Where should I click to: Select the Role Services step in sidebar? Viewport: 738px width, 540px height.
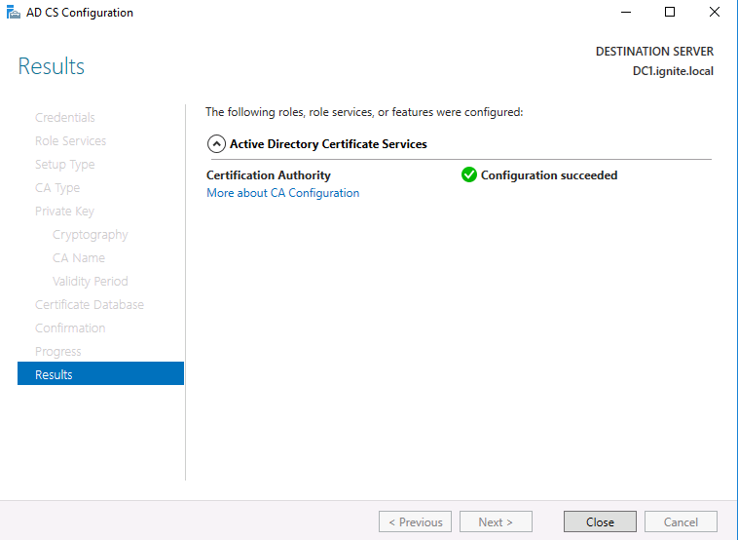click(x=71, y=141)
